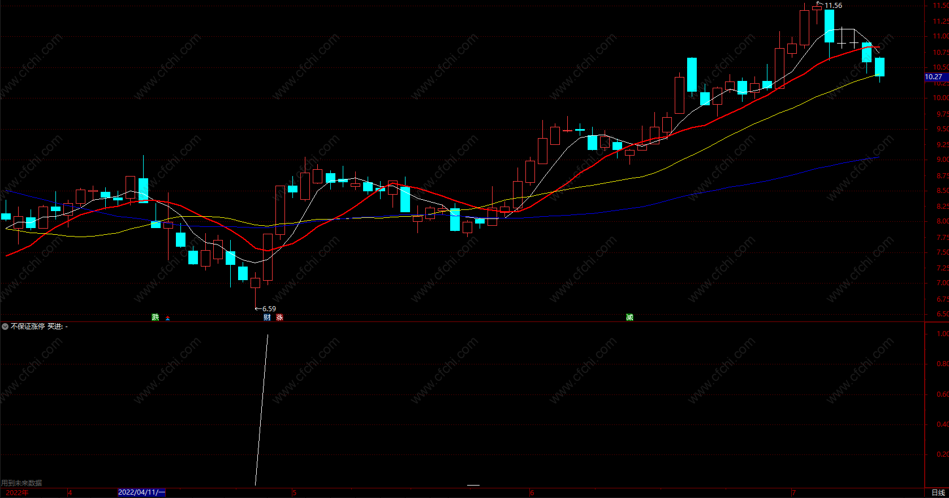
Task: Click the 11.56 high price label
Action: coord(833,6)
